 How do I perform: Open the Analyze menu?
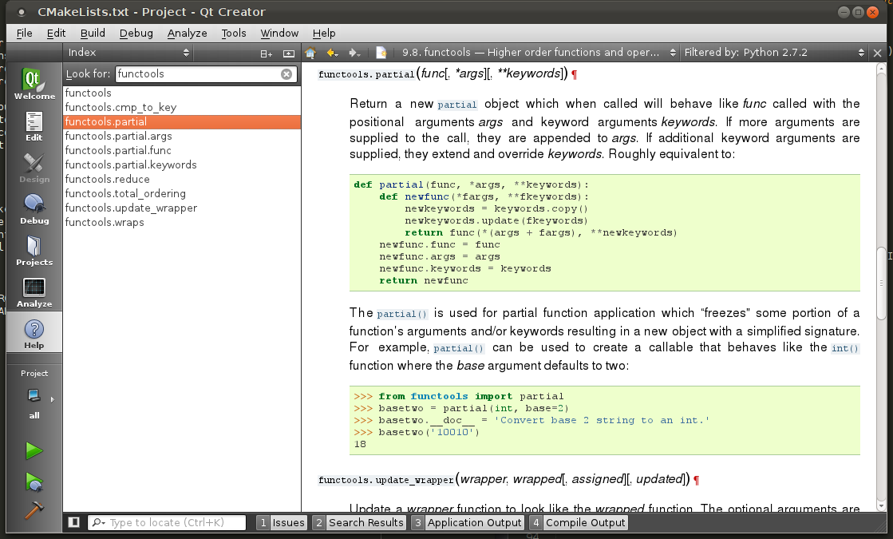click(187, 33)
